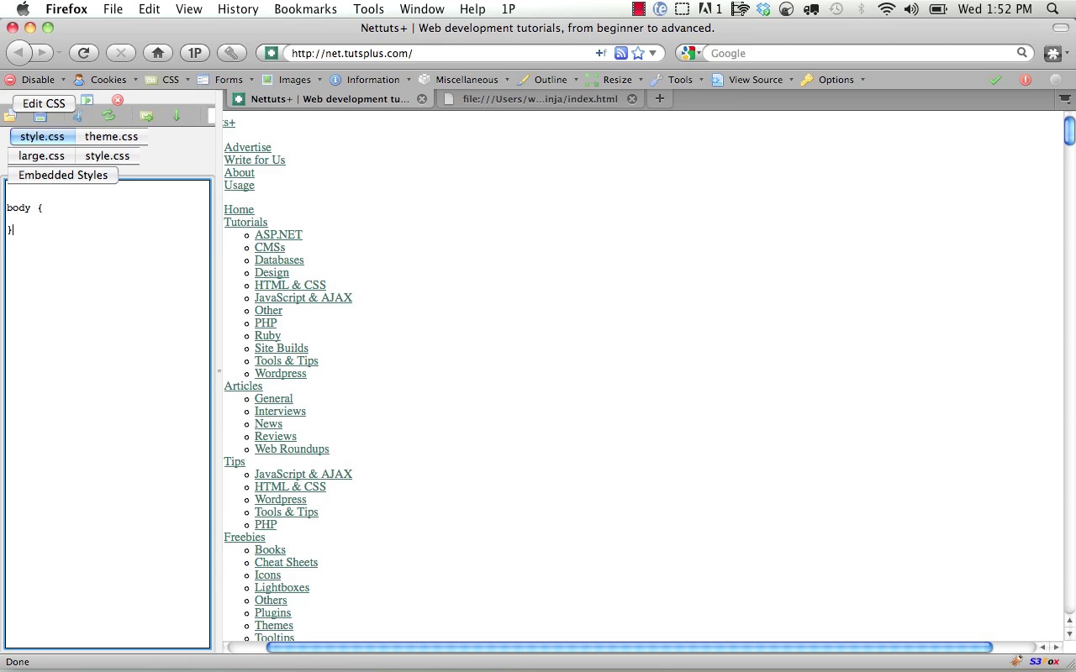Select the Embedded Styles tab
The width and height of the screenshot is (1076, 672).
[63, 175]
